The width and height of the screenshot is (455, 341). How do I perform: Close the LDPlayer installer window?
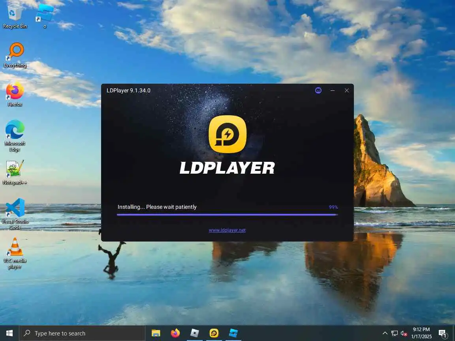coord(346,90)
